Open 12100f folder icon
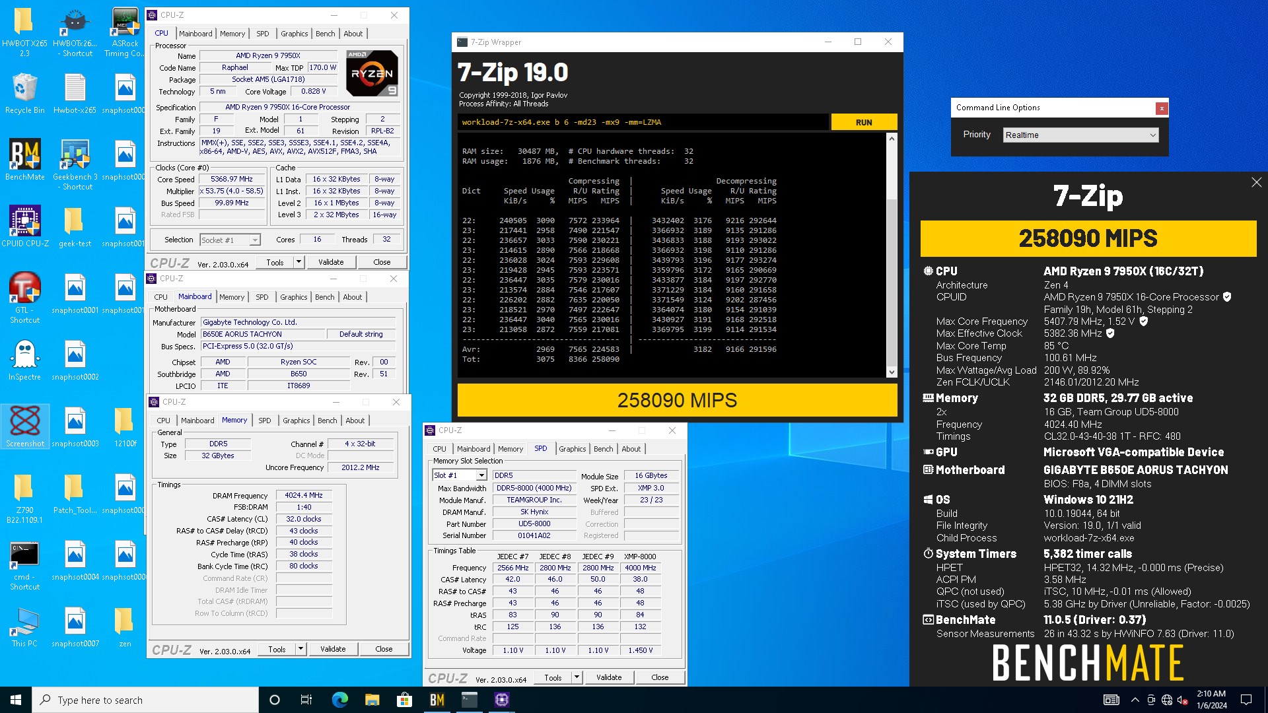 (125, 426)
